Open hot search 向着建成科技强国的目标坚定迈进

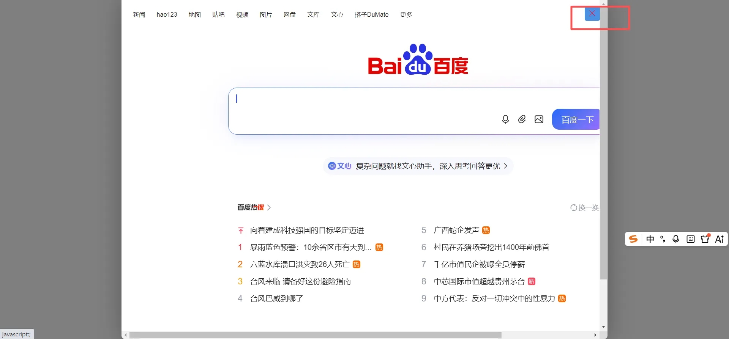(x=307, y=230)
